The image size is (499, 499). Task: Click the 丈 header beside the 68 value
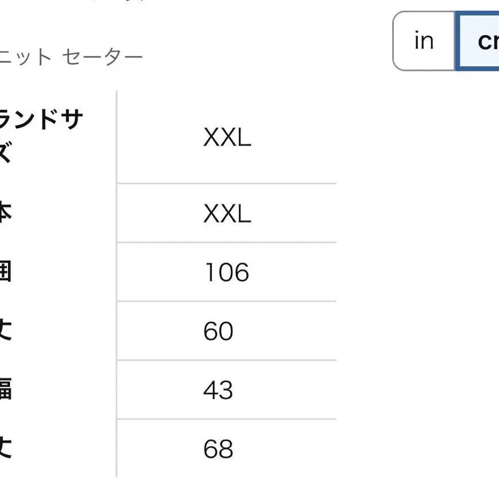6,448
